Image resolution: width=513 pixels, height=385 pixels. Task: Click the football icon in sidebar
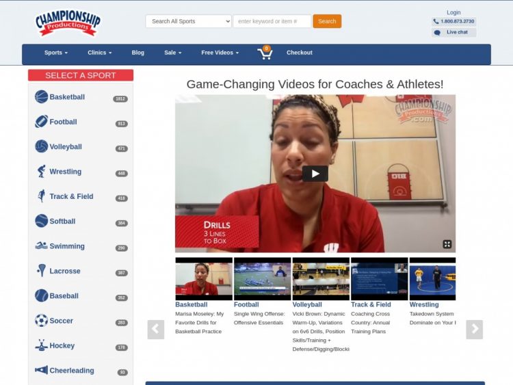[x=41, y=122]
